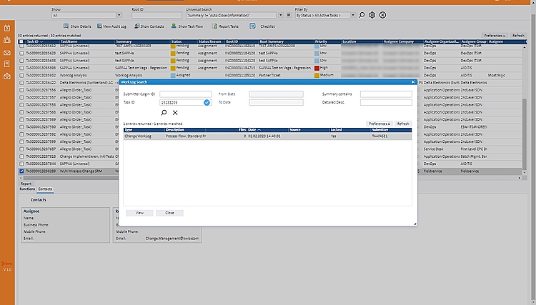
Task: Uncheck the WLN Wireless Change SRM row checkbox
Action: (21, 171)
